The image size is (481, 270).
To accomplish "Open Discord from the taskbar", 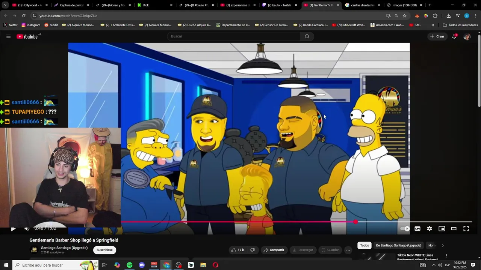I will [x=142, y=265].
